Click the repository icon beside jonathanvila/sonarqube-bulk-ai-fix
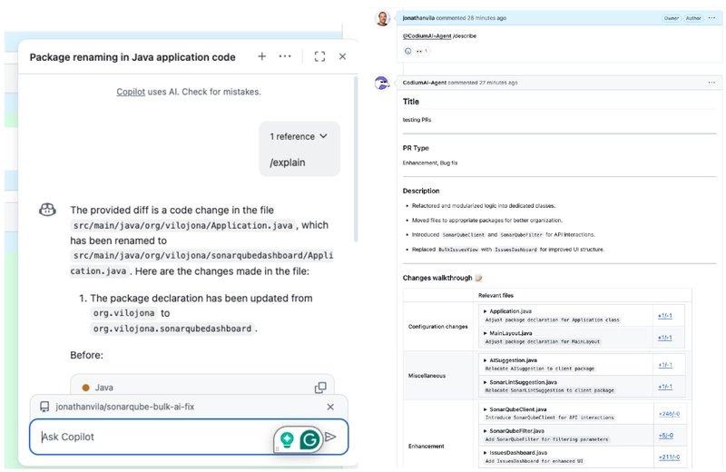Screen dimensions: 726x472 (x=44, y=407)
